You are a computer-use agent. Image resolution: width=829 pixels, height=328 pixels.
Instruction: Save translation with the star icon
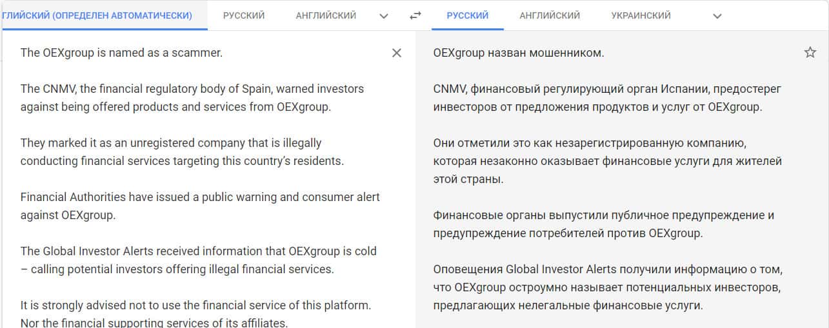810,53
